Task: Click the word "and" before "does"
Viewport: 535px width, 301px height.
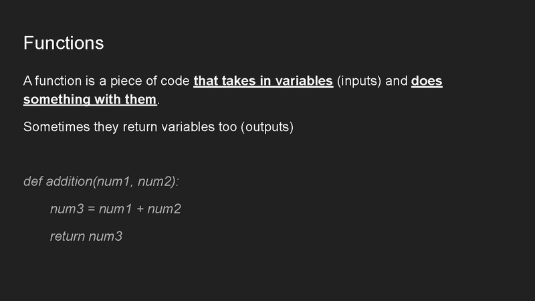Action: point(397,82)
